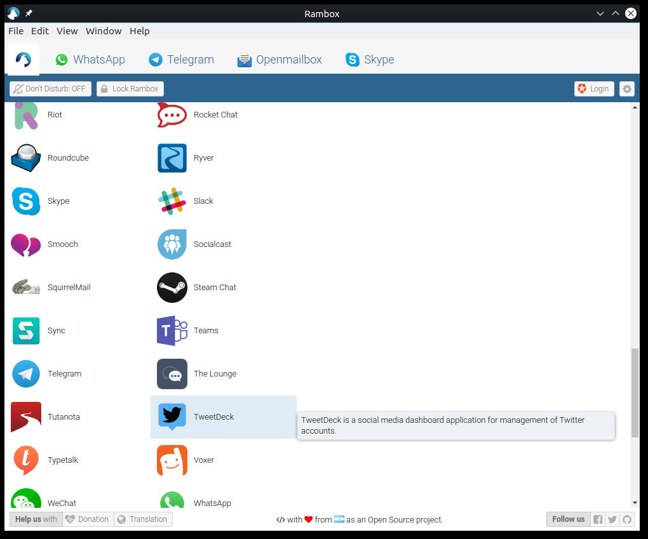Screen dimensions: 648x539
Task: Open the Facebook follow link
Action: click(598, 519)
